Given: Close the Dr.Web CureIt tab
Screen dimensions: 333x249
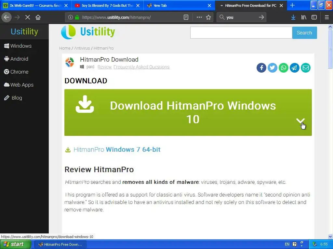Looking at the screenshot, I should [66, 6].
